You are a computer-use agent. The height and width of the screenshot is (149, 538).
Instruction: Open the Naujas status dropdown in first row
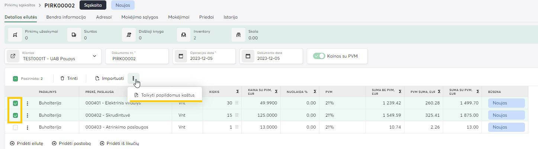[x=506, y=103]
